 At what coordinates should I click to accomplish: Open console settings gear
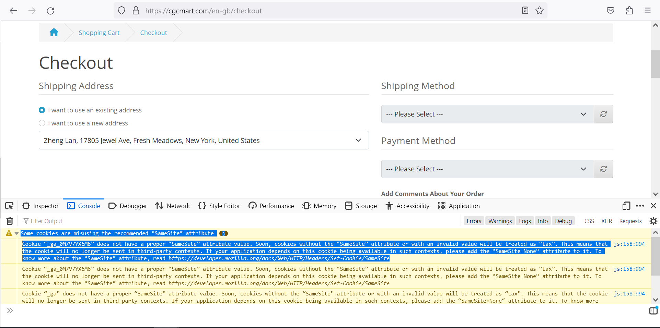click(653, 221)
